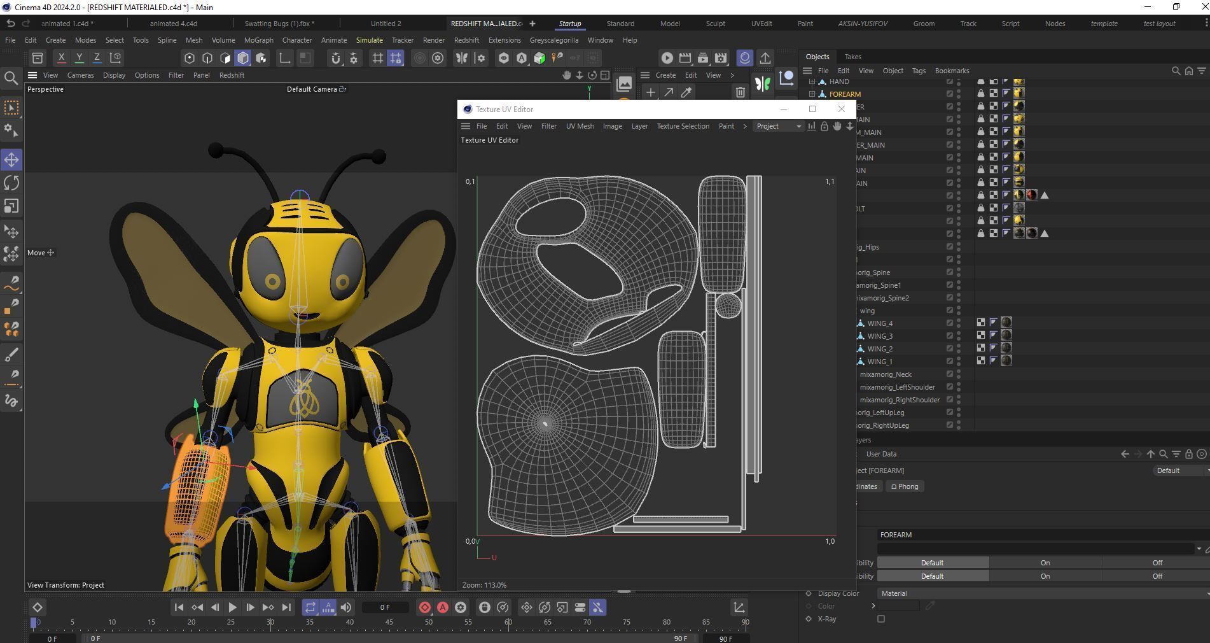
Task: Enable snap magnet icon in toolbar
Action: [x=336, y=58]
